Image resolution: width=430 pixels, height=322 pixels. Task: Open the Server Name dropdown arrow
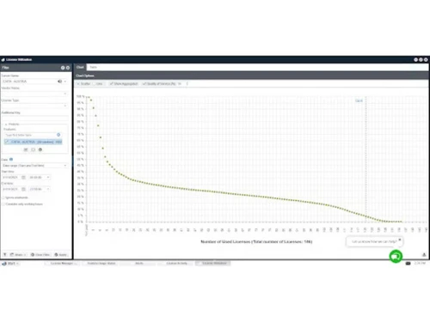[x=65, y=82]
